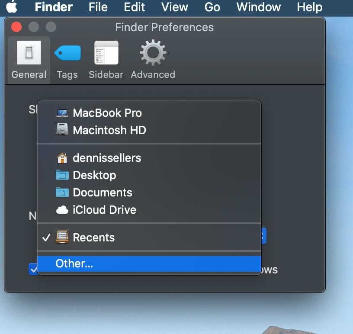353x334 pixels.
Task: Pick Documents folder option
Action: pos(102,193)
